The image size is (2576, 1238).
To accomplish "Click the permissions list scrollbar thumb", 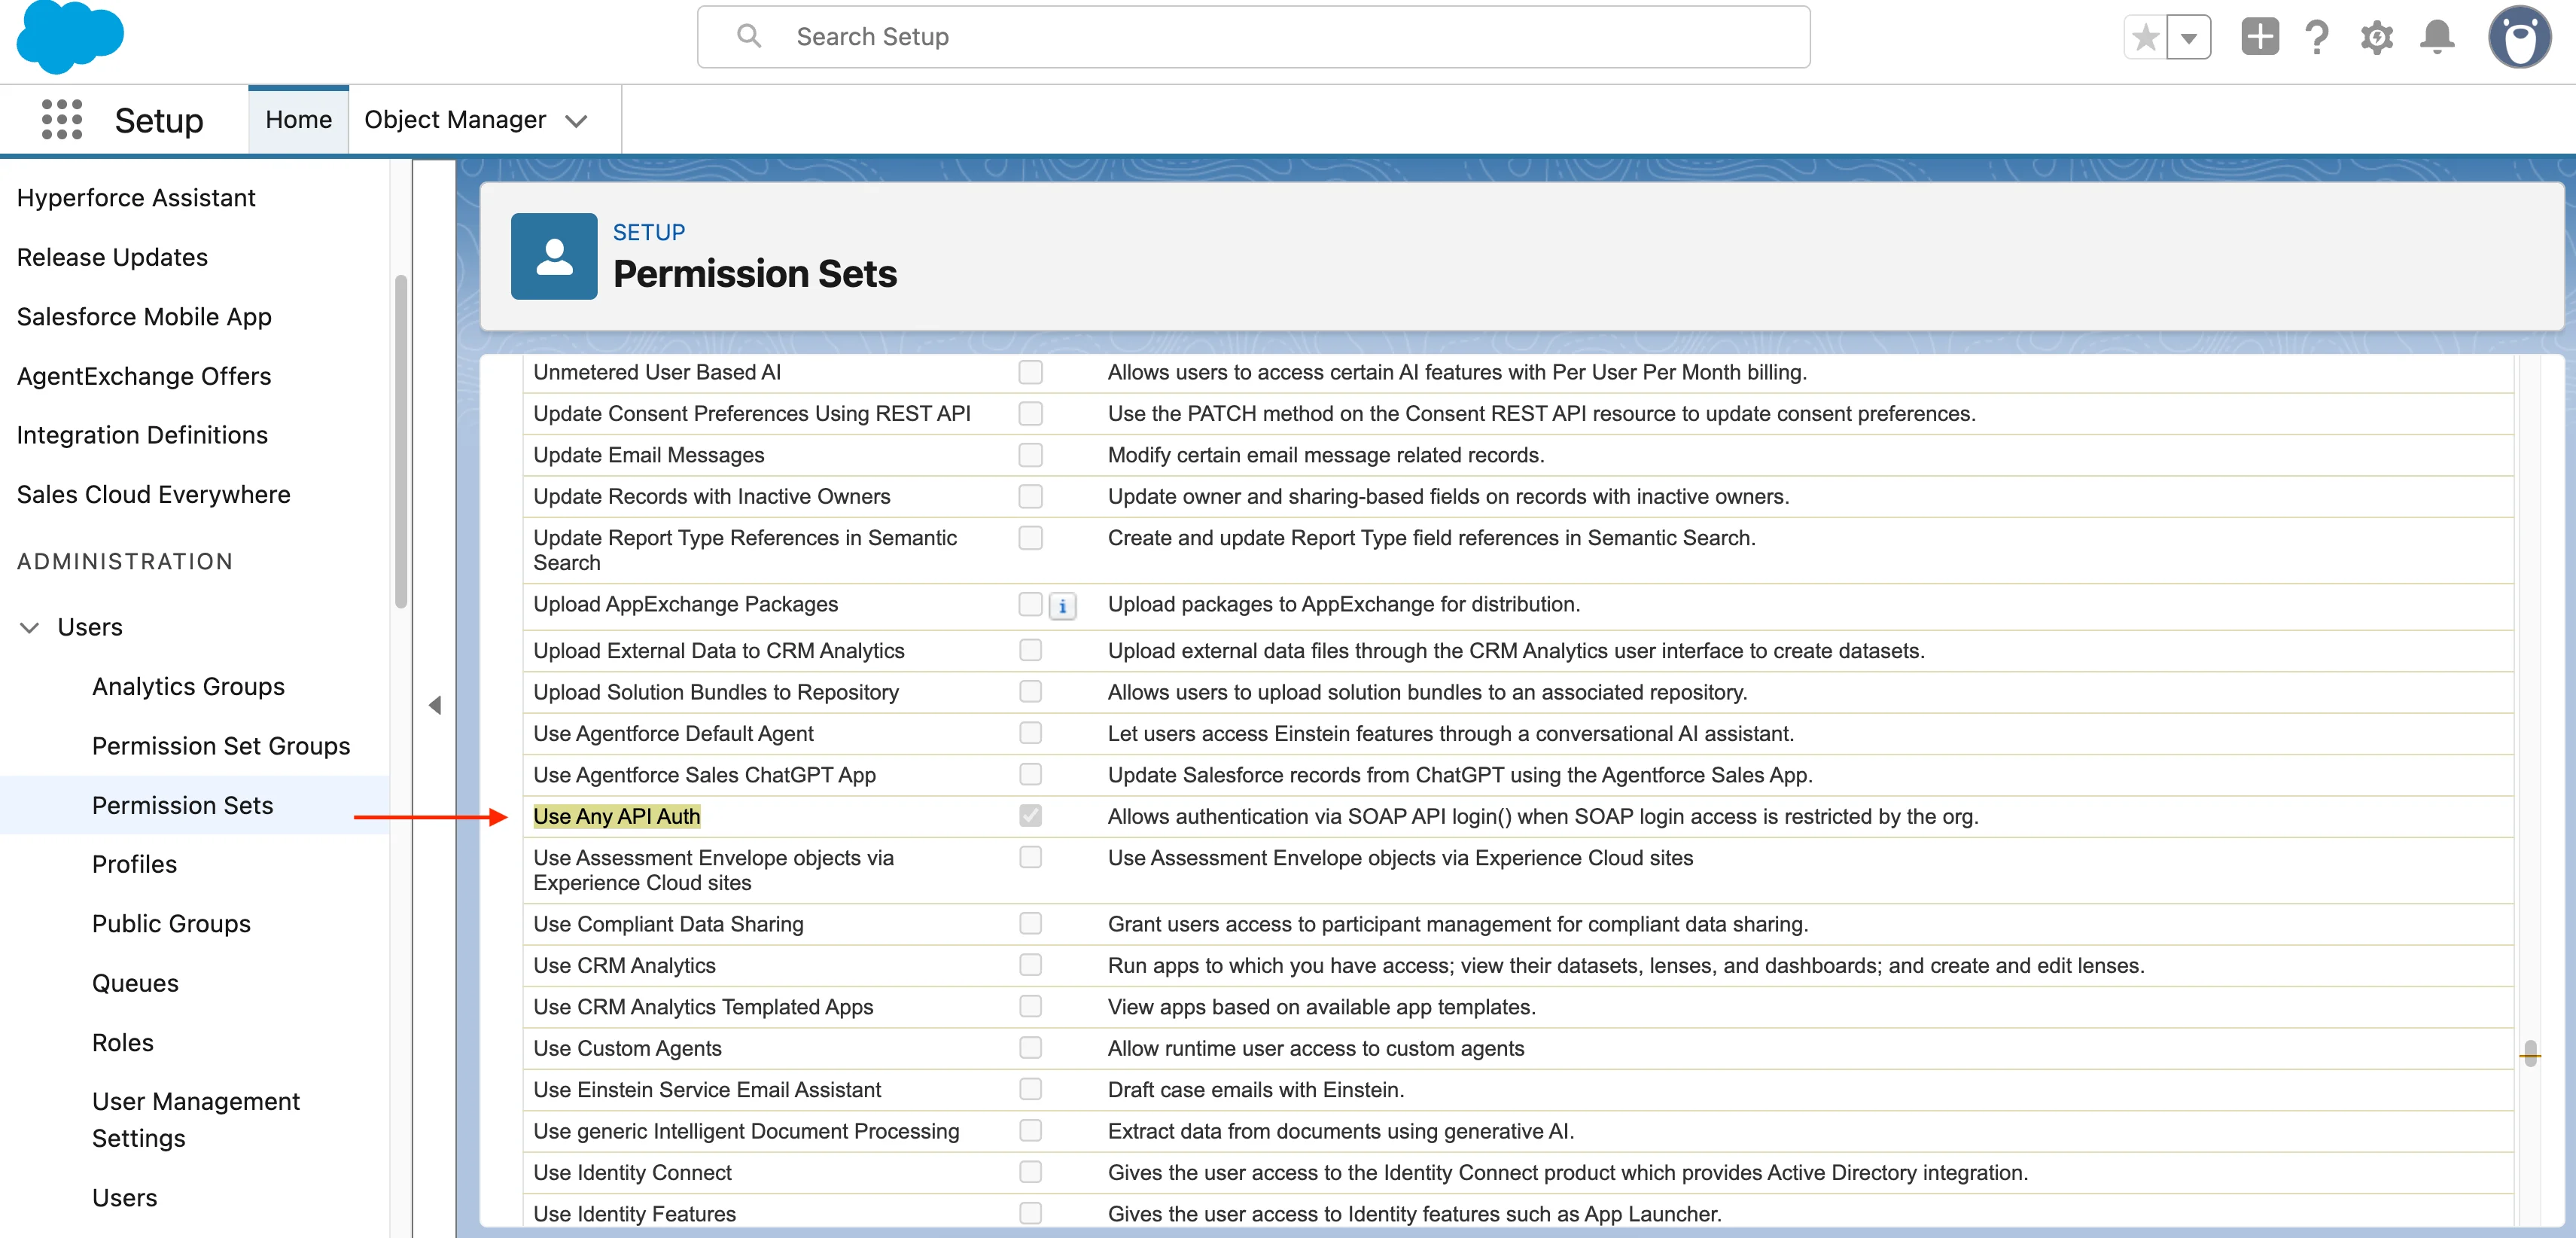I will [x=2530, y=1054].
